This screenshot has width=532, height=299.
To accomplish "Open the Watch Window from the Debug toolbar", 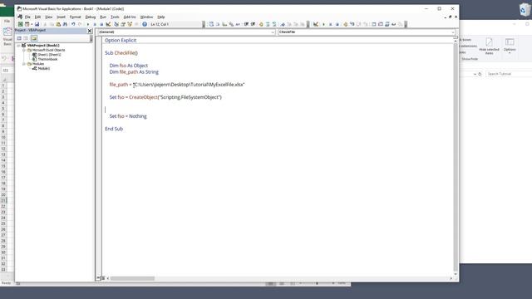I will click(x=387, y=24).
